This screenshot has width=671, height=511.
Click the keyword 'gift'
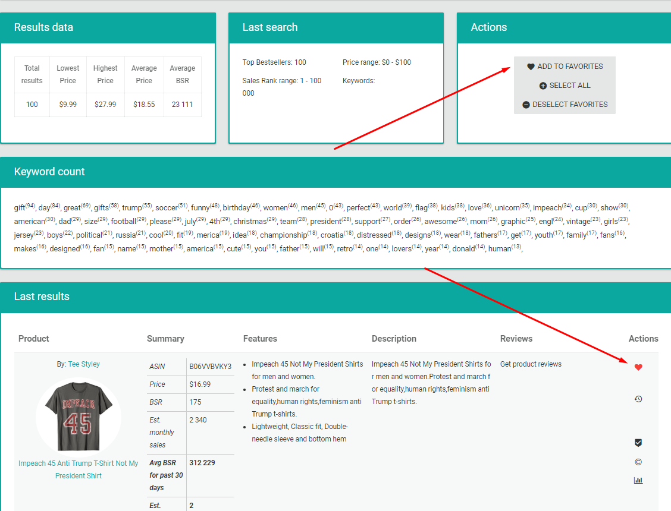pyautogui.click(x=20, y=208)
